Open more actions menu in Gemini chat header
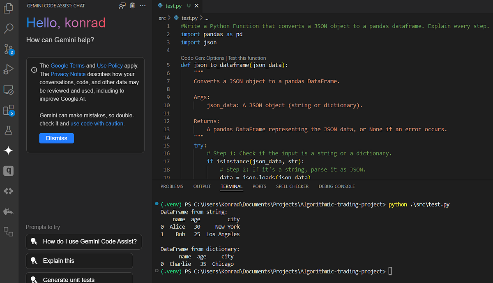 click(142, 5)
